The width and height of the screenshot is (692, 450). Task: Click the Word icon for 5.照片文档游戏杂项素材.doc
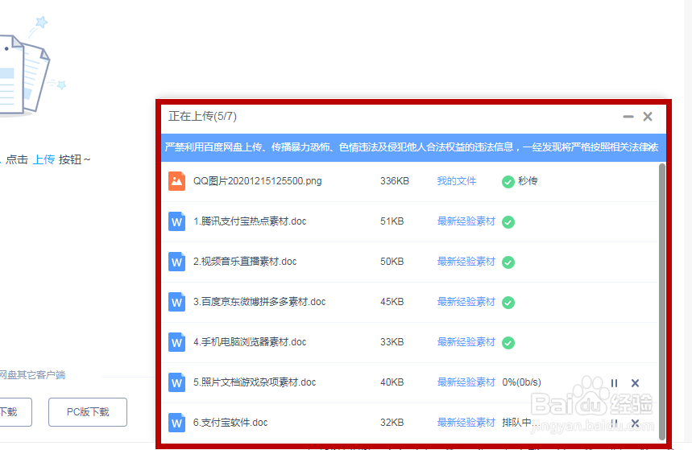176,382
